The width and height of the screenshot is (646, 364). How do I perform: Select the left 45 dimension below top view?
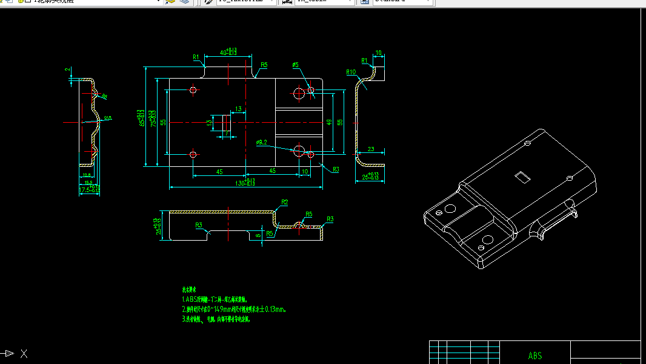[219, 172]
